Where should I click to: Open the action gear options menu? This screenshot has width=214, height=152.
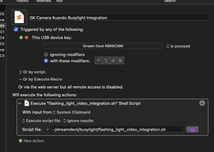202,103
